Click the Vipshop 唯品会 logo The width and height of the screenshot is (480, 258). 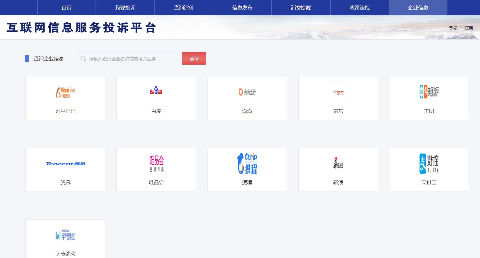point(156,163)
